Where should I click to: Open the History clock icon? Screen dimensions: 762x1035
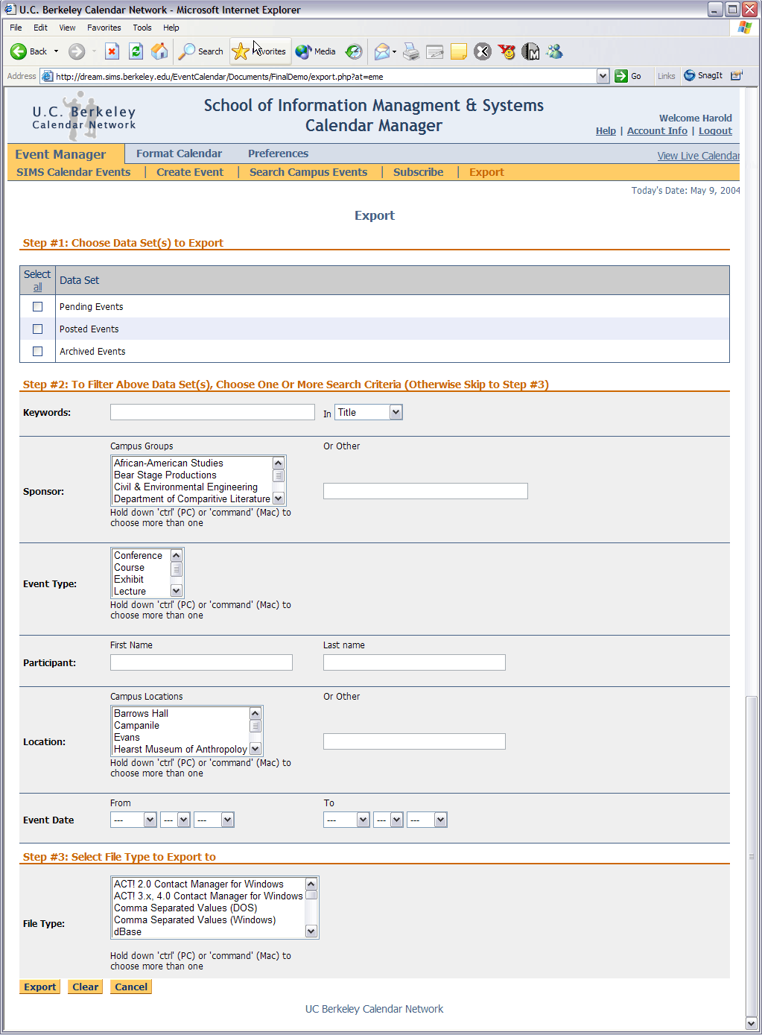354,51
